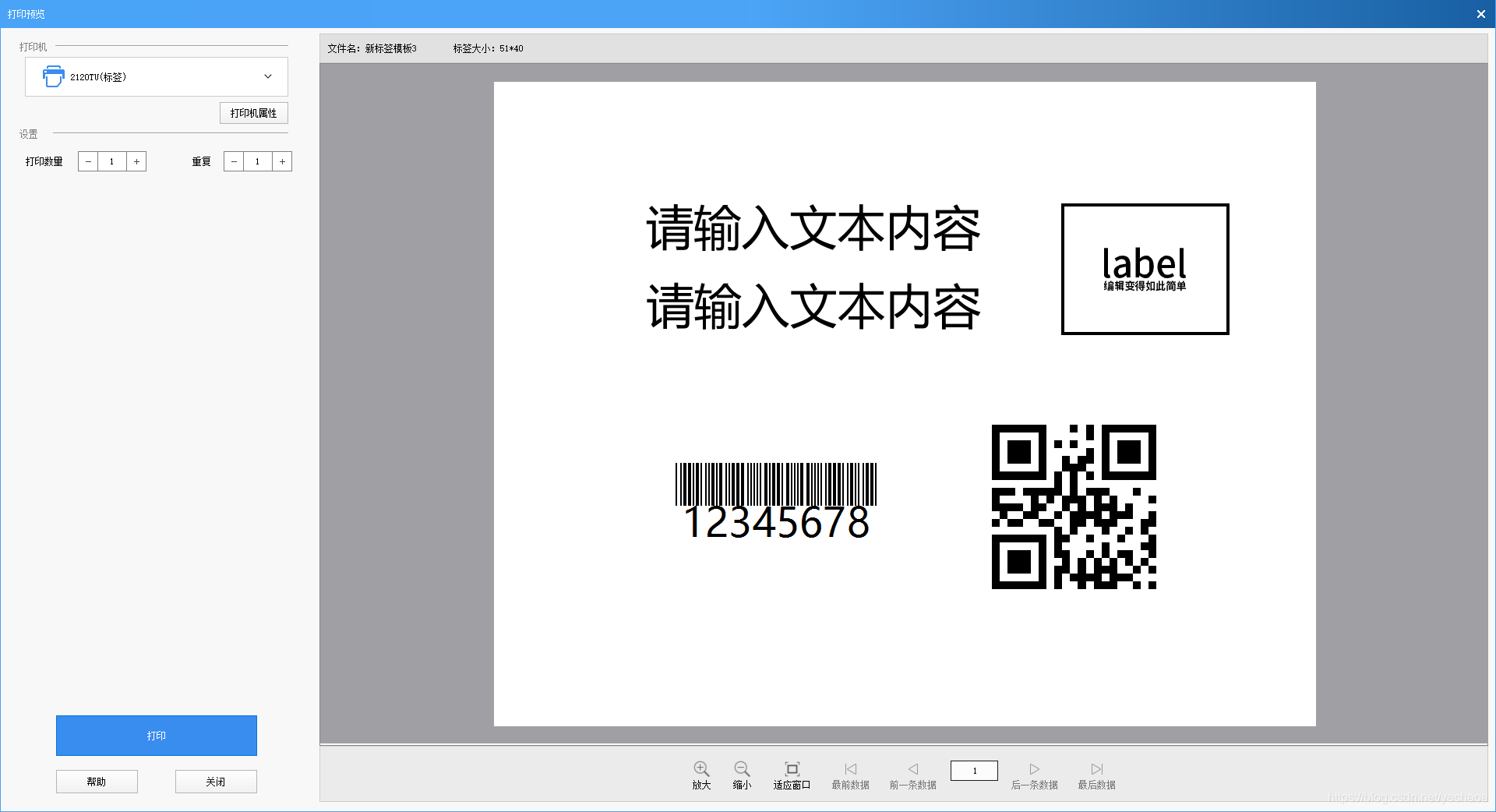Viewport: 1496px width, 812px height.
Task: Increase print quantity with plus button
Action: click(136, 161)
